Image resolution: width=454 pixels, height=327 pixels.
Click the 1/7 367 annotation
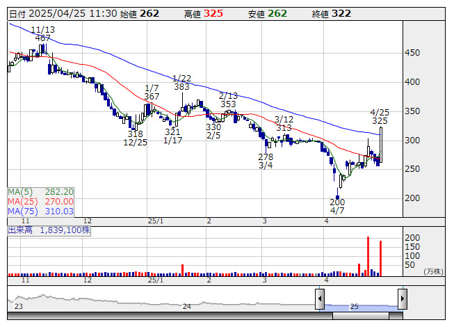(x=152, y=92)
